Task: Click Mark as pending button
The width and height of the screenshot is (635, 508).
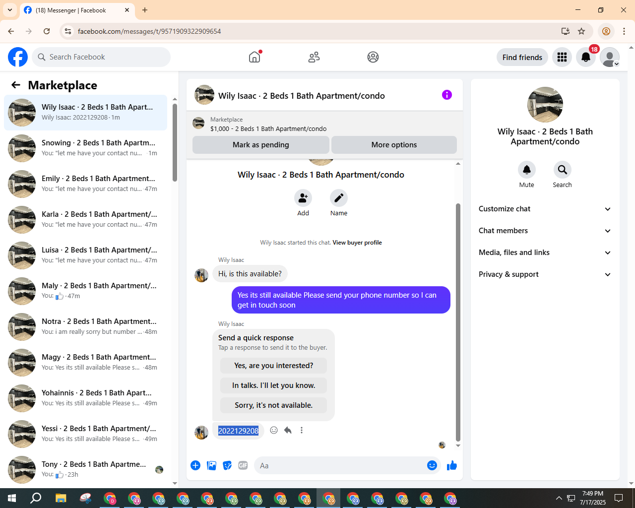Action: tap(261, 145)
